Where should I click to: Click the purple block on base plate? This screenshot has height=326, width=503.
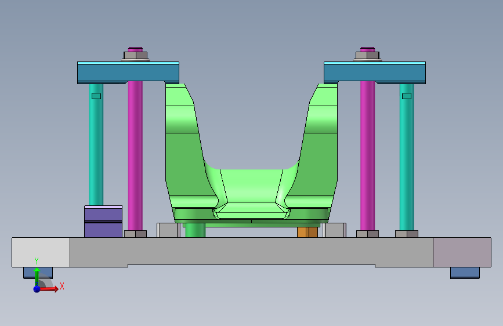[103, 222]
